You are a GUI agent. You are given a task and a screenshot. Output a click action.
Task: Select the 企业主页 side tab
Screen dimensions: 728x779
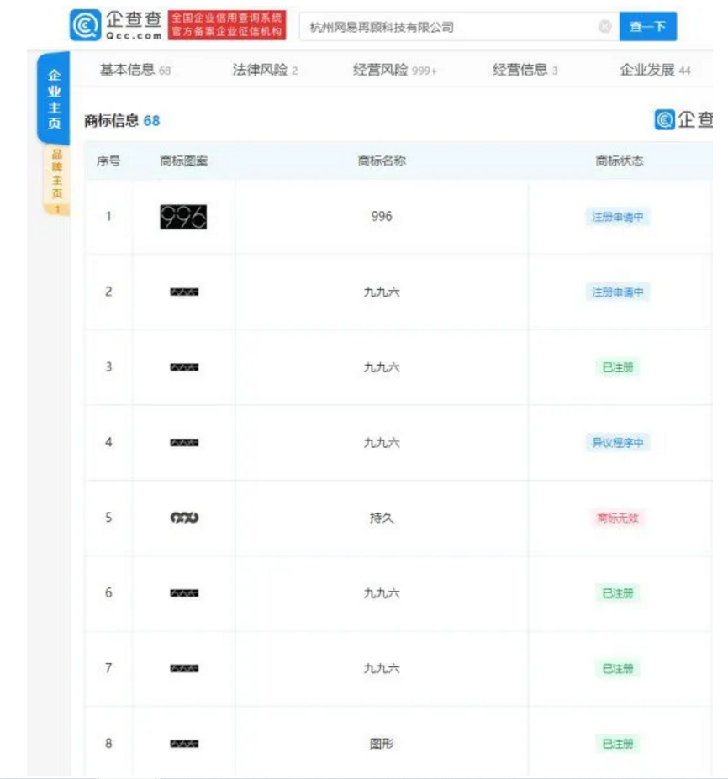click(x=54, y=98)
